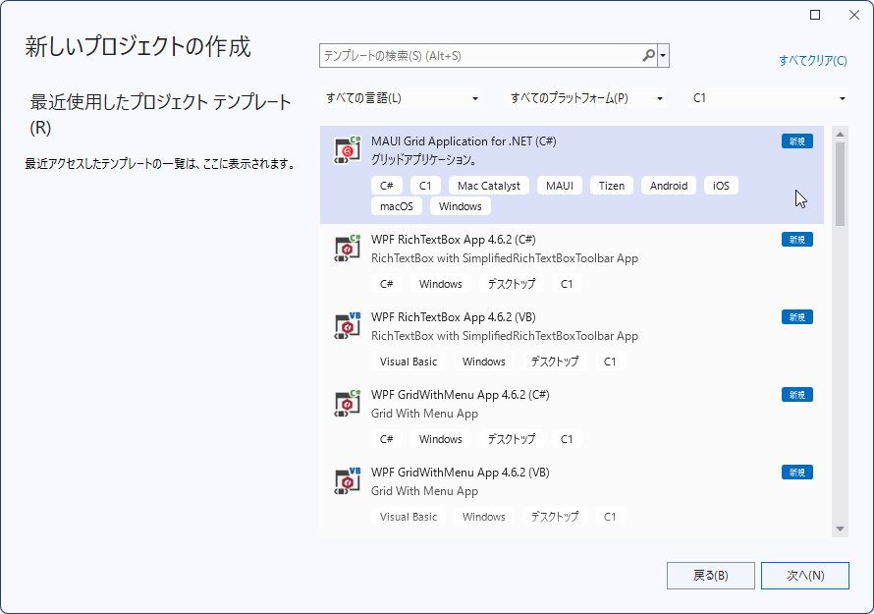Click the iOS tag chip
This screenshot has height=614, width=874.
pos(721,186)
